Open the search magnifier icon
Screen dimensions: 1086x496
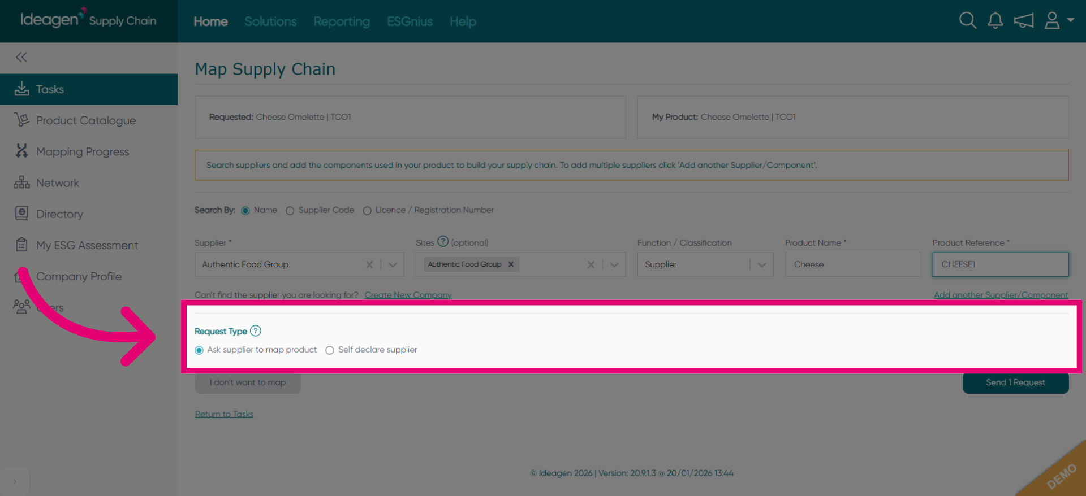click(x=968, y=20)
